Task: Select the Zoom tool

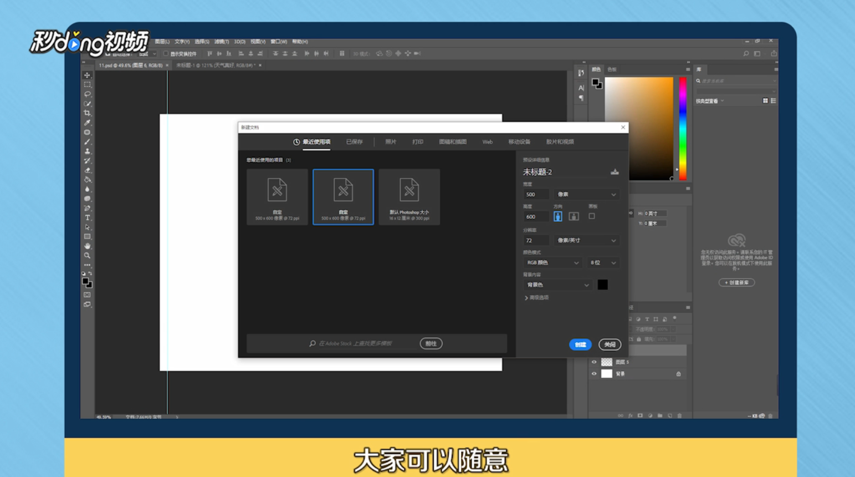Action: [x=87, y=255]
